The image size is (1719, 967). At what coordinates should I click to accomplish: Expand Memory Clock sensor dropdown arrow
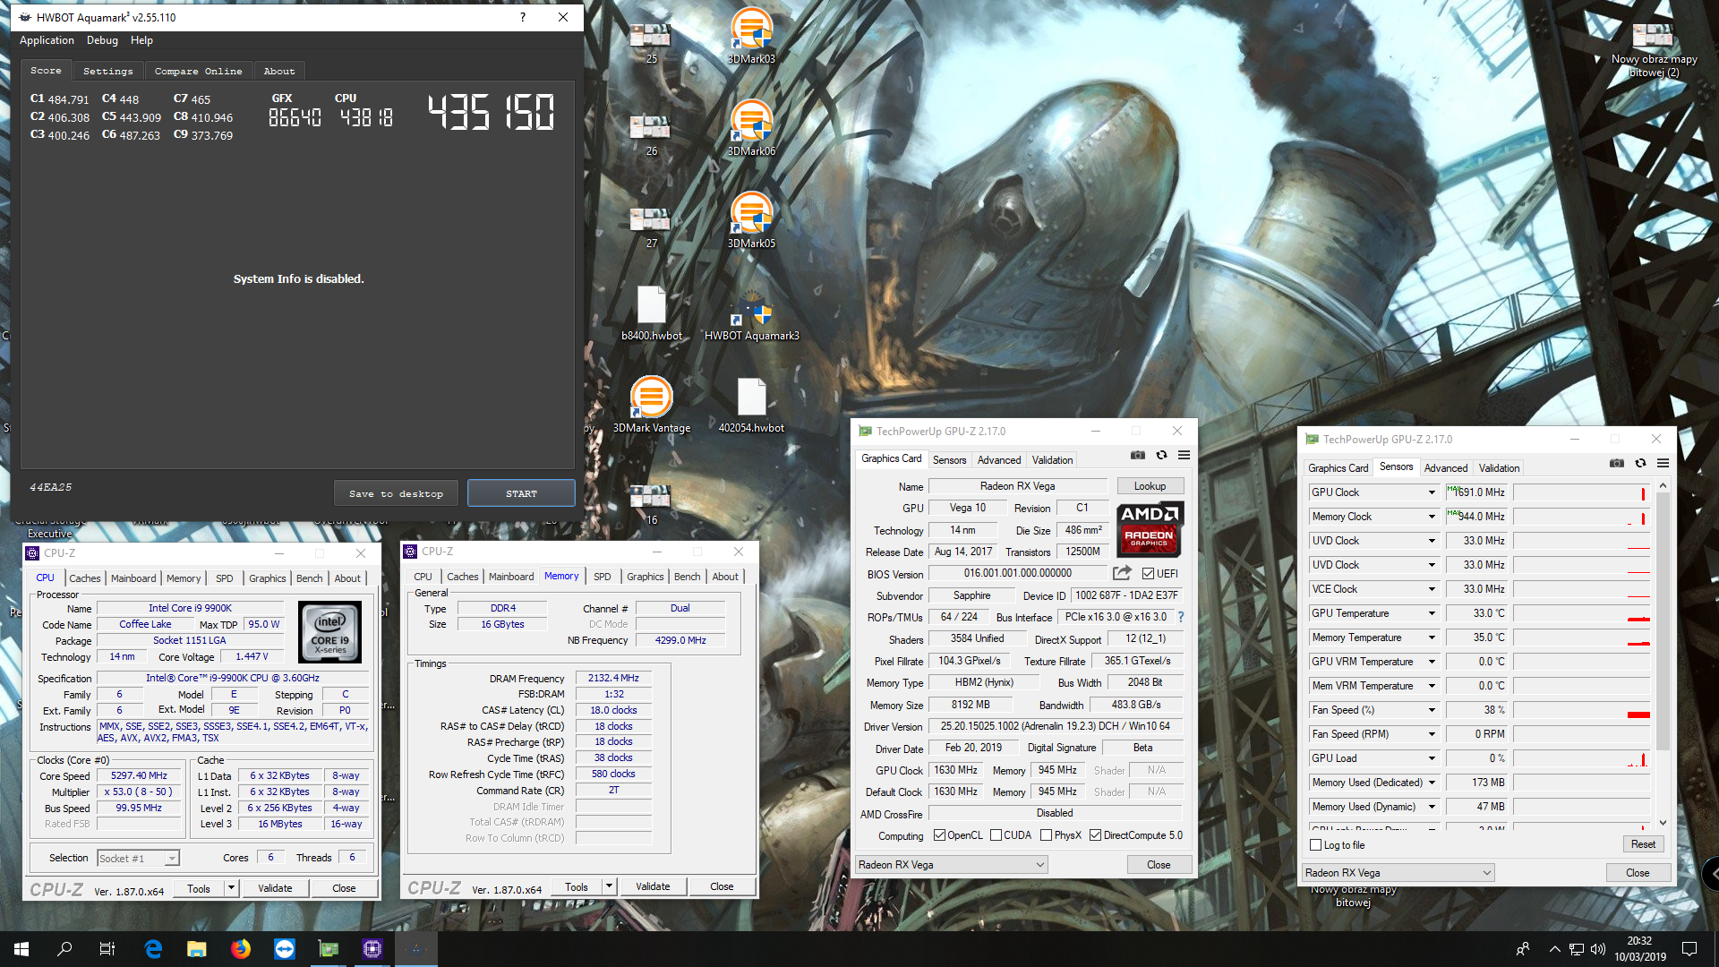[1432, 517]
